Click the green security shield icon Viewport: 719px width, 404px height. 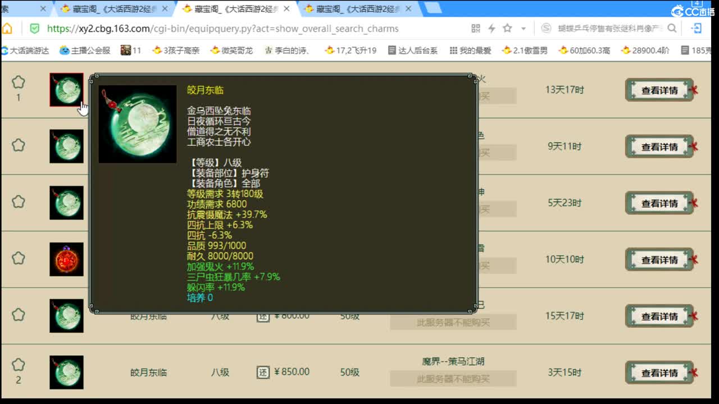point(34,28)
